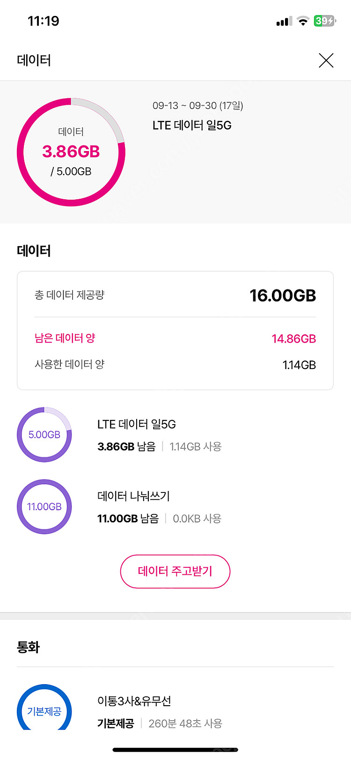Viewport: 351px width, 759px height.
Task: Tap the 11:19 clock in status bar
Action: (x=44, y=21)
